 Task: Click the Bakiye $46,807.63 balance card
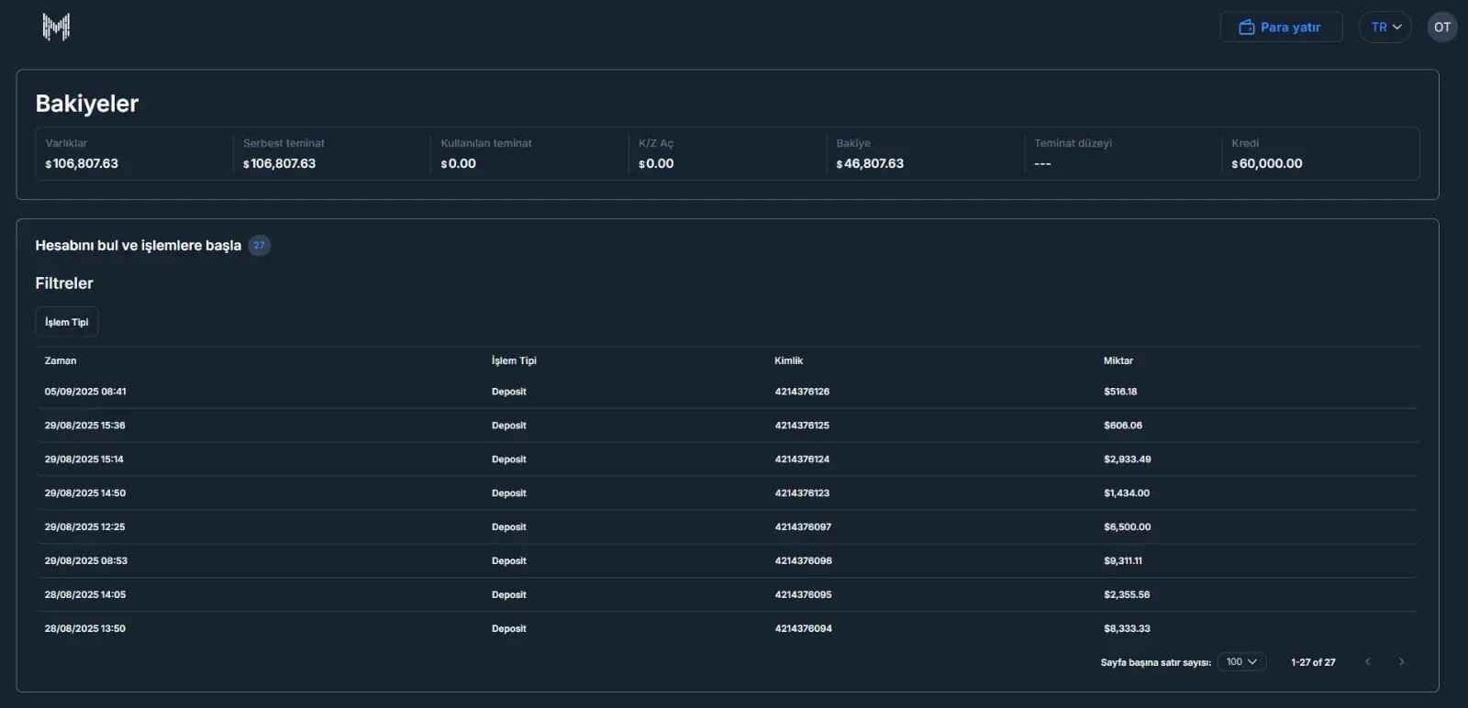924,154
